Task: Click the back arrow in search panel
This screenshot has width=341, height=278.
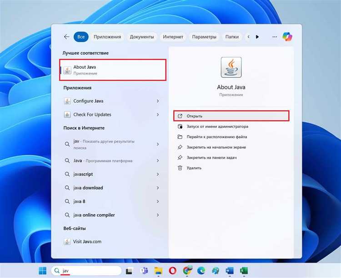Action: 66,37
